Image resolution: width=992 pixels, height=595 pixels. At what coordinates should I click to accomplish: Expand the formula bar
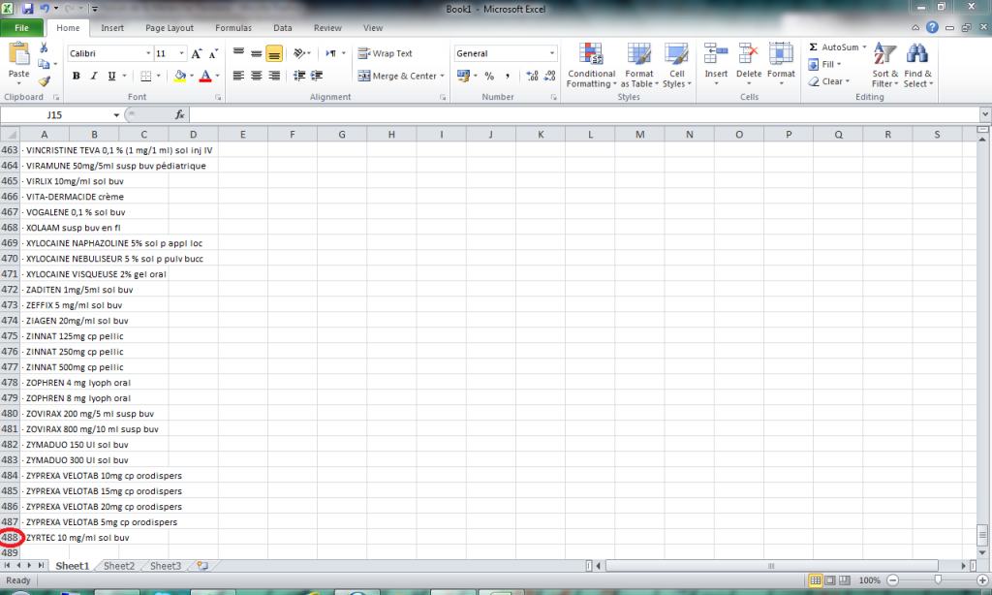pos(985,114)
